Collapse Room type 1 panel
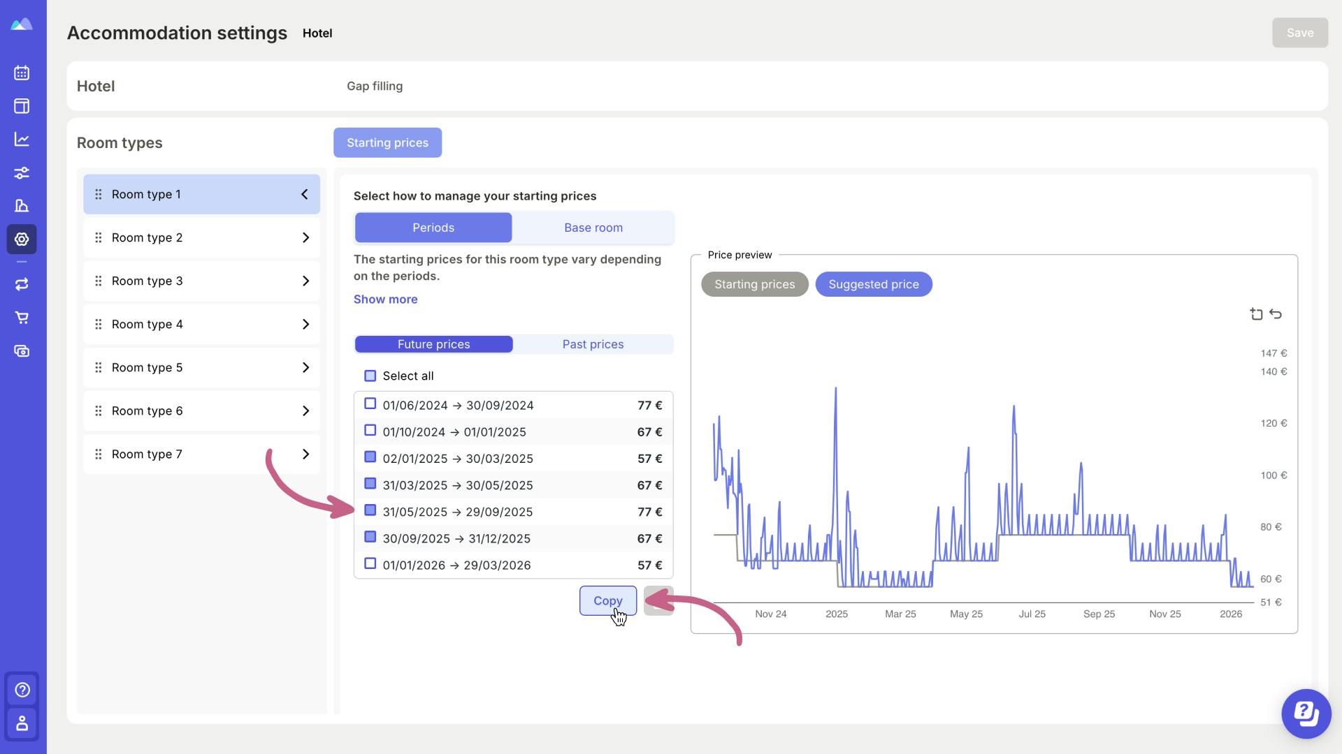This screenshot has width=1342, height=754. click(305, 194)
